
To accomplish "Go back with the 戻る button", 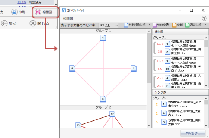I will coord(9,23).
